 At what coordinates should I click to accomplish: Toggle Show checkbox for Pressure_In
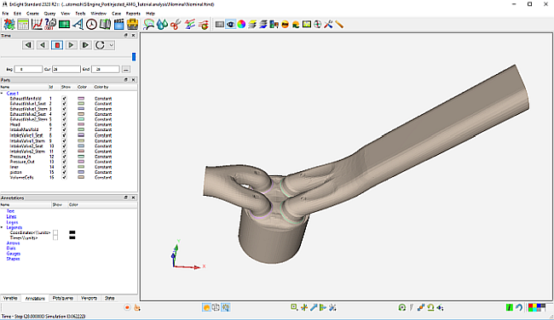(x=64, y=157)
